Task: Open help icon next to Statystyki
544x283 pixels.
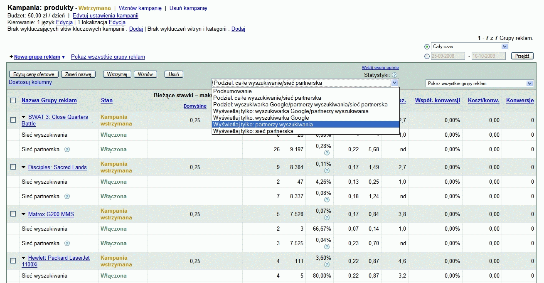Action: coord(394,75)
